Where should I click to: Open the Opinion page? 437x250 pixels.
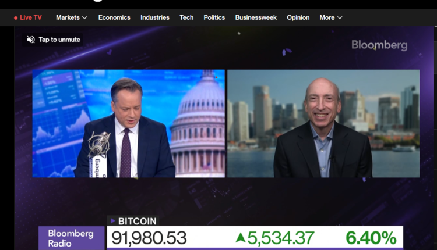[298, 17]
